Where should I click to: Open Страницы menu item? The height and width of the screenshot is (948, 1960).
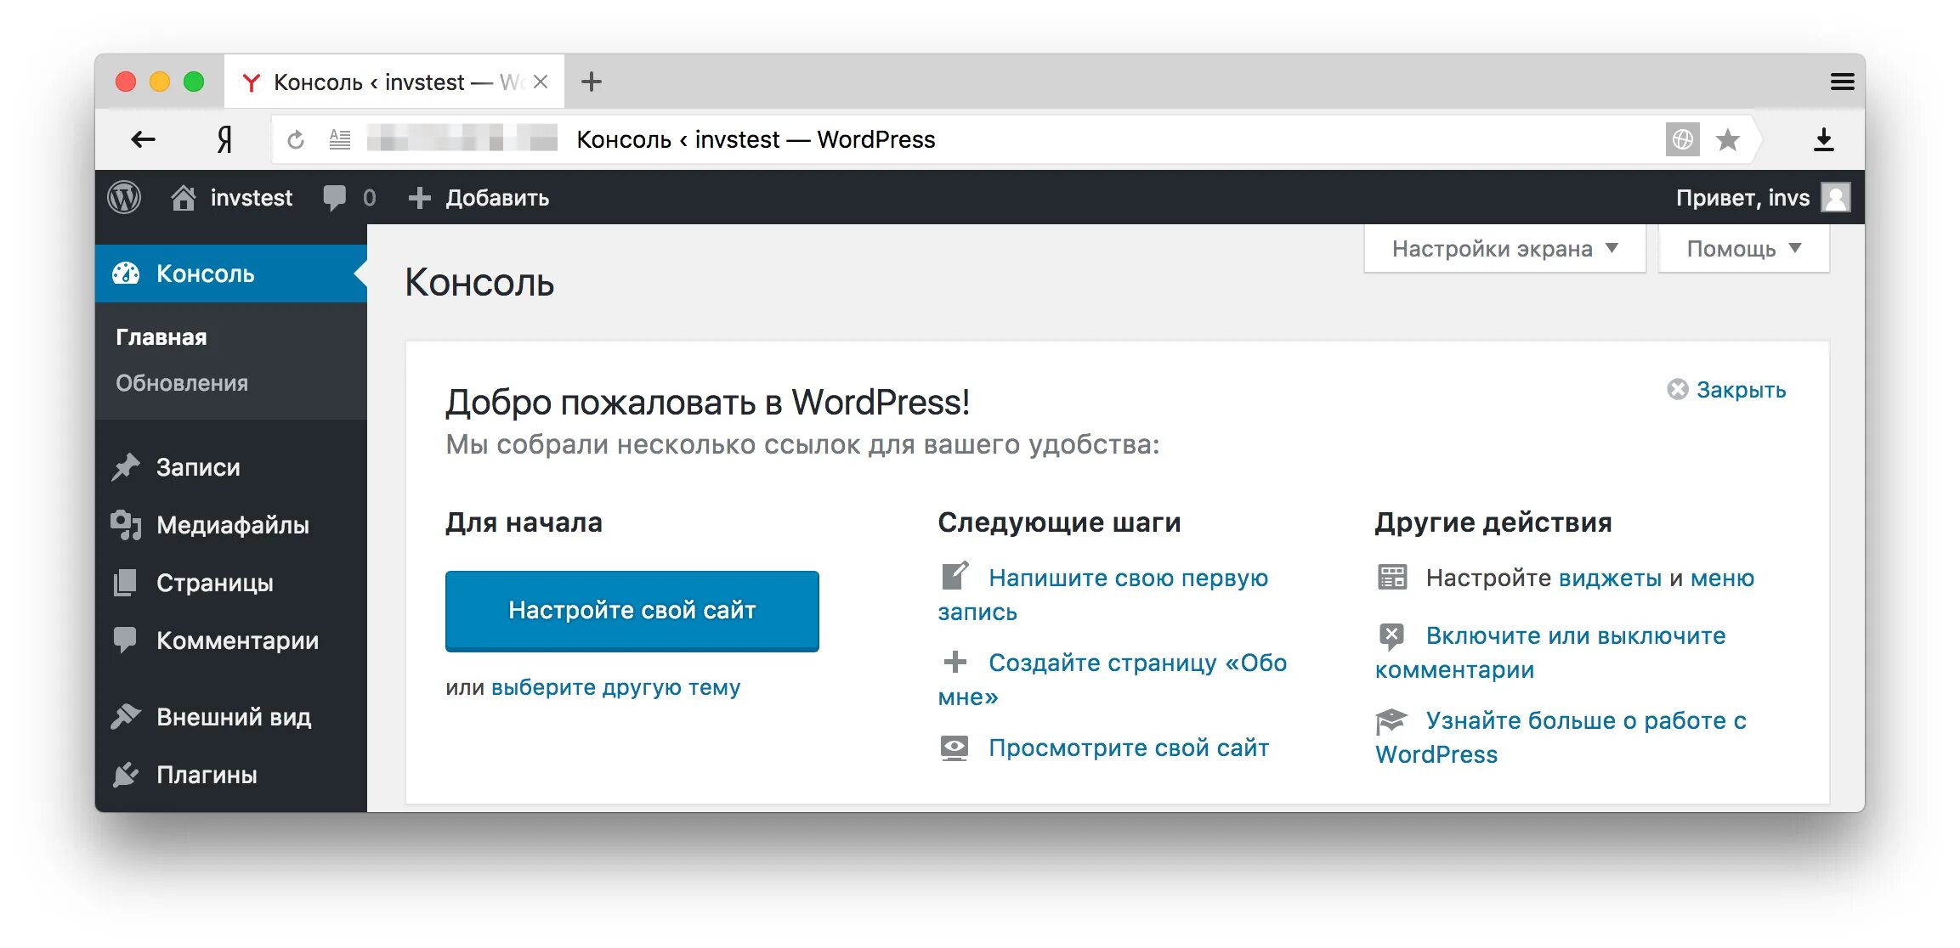pyautogui.click(x=231, y=583)
